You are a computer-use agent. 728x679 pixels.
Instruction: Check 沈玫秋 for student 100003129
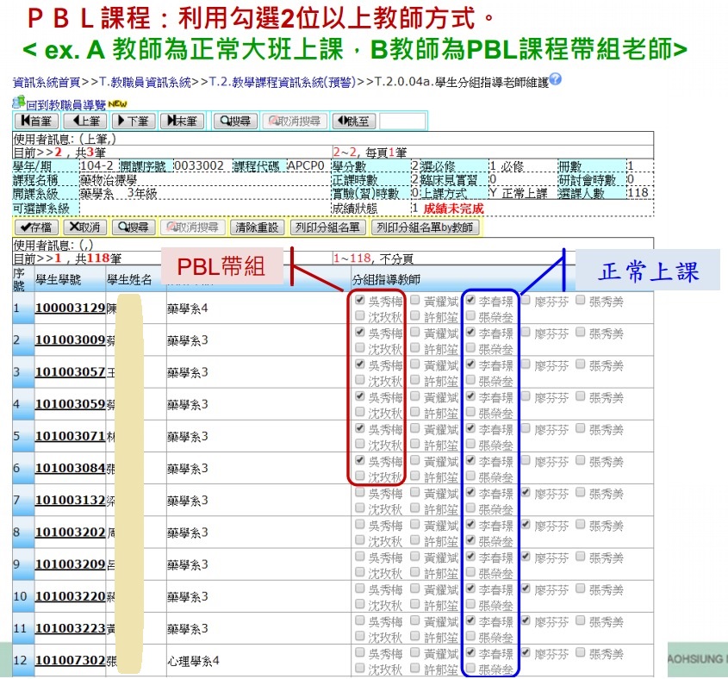360,316
